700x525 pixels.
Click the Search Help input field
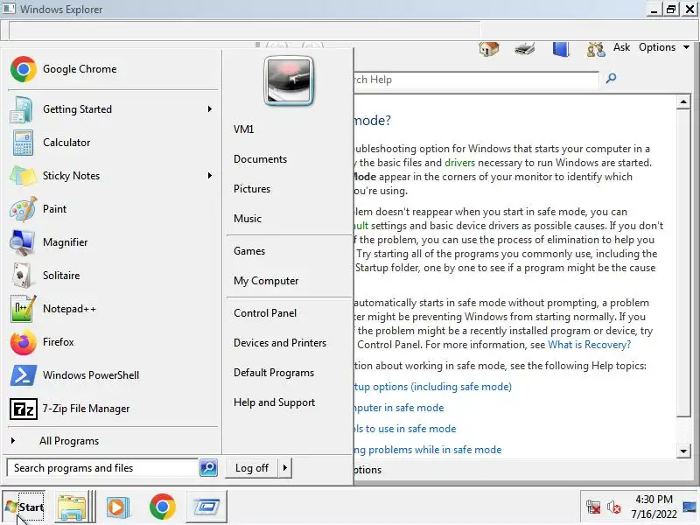coord(476,80)
